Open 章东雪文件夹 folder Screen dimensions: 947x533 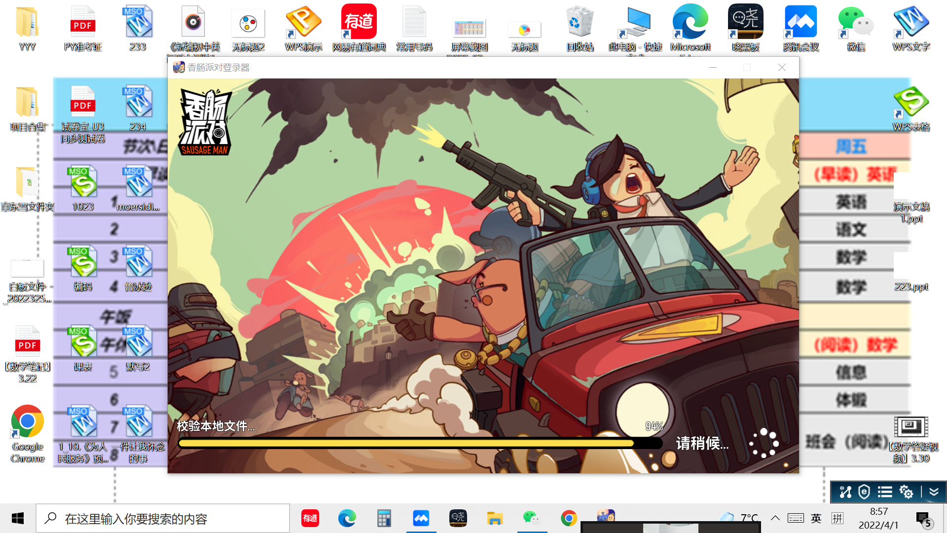tap(27, 189)
